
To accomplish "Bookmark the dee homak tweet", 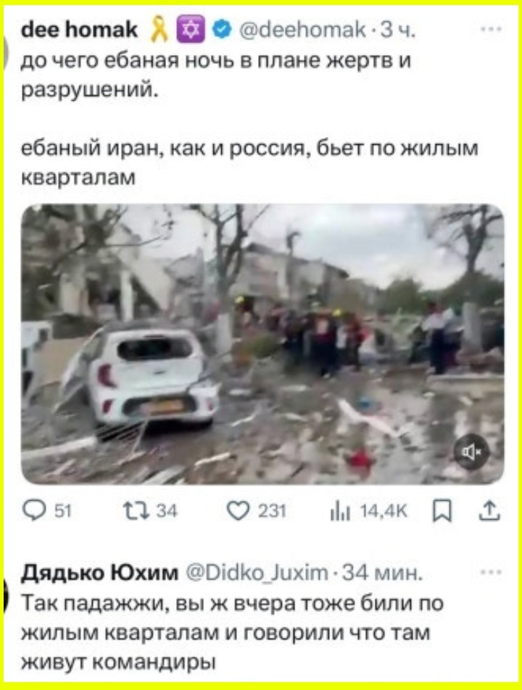I will (442, 512).
